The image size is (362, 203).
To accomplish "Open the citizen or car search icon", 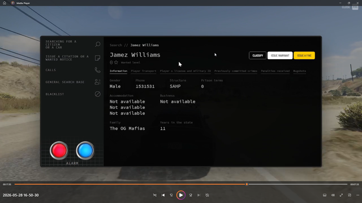I will [x=98, y=44].
